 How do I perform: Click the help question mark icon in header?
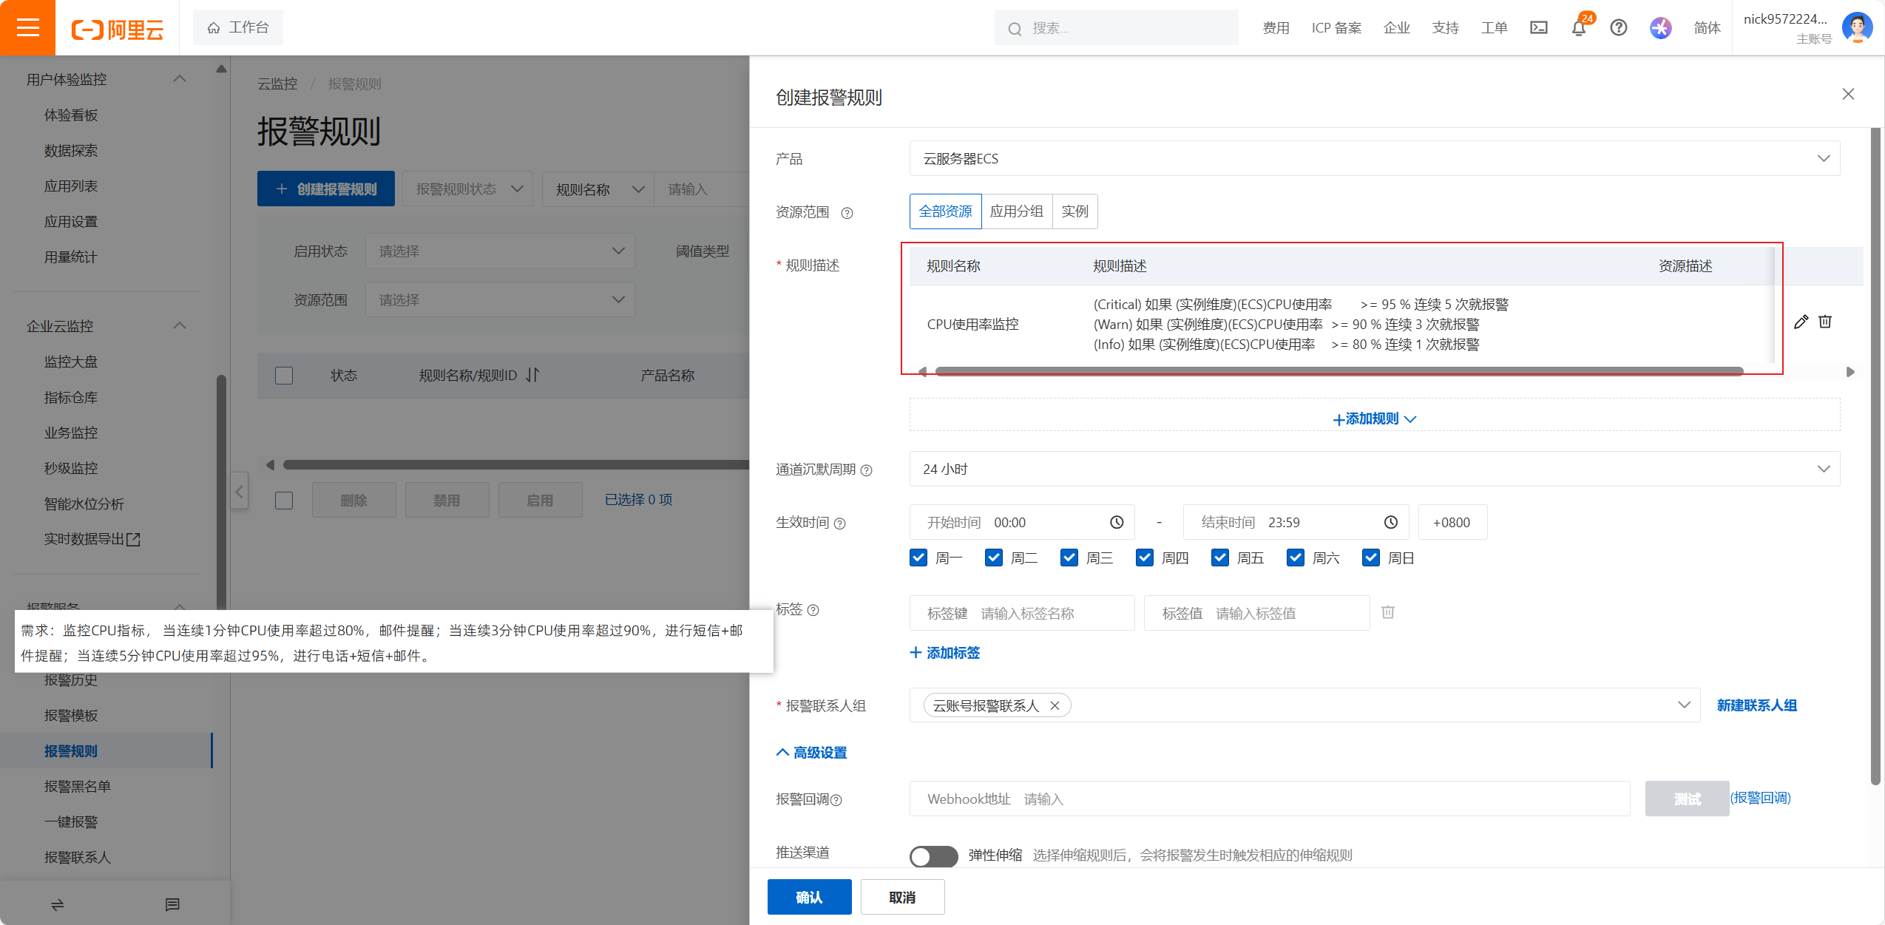(1619, 28)
